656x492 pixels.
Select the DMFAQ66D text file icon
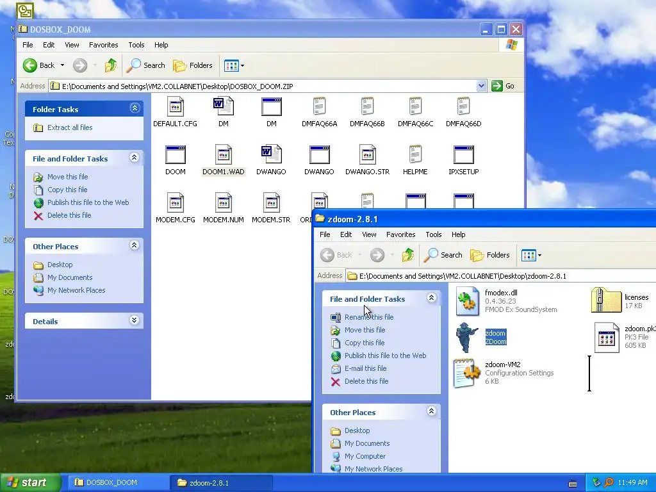pos(464,106)
